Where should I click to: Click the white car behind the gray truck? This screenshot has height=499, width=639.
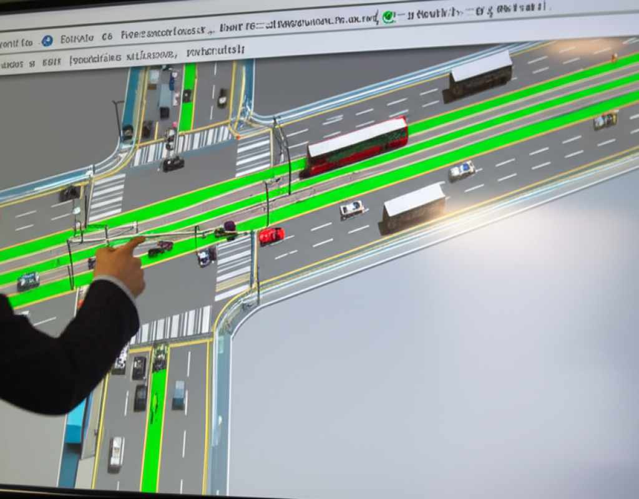tap(351, 209)
